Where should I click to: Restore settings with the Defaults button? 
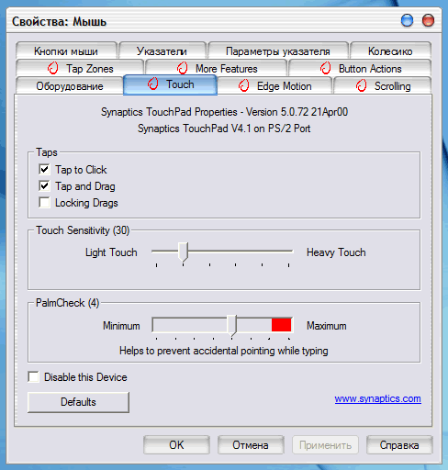tap(78, 402)
